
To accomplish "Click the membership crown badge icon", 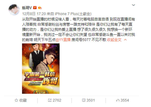I will 40,8.
